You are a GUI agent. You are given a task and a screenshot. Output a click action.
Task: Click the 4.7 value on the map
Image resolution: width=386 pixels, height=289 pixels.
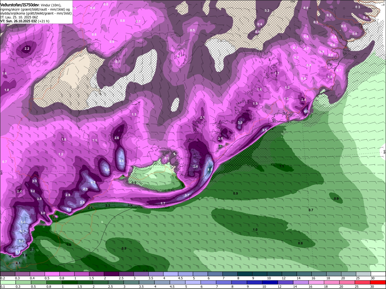point(69,210)
